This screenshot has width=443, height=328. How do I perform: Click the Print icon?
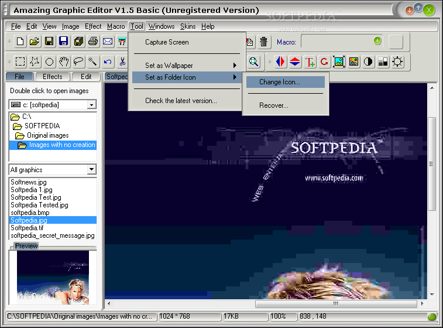coord(93,42)
